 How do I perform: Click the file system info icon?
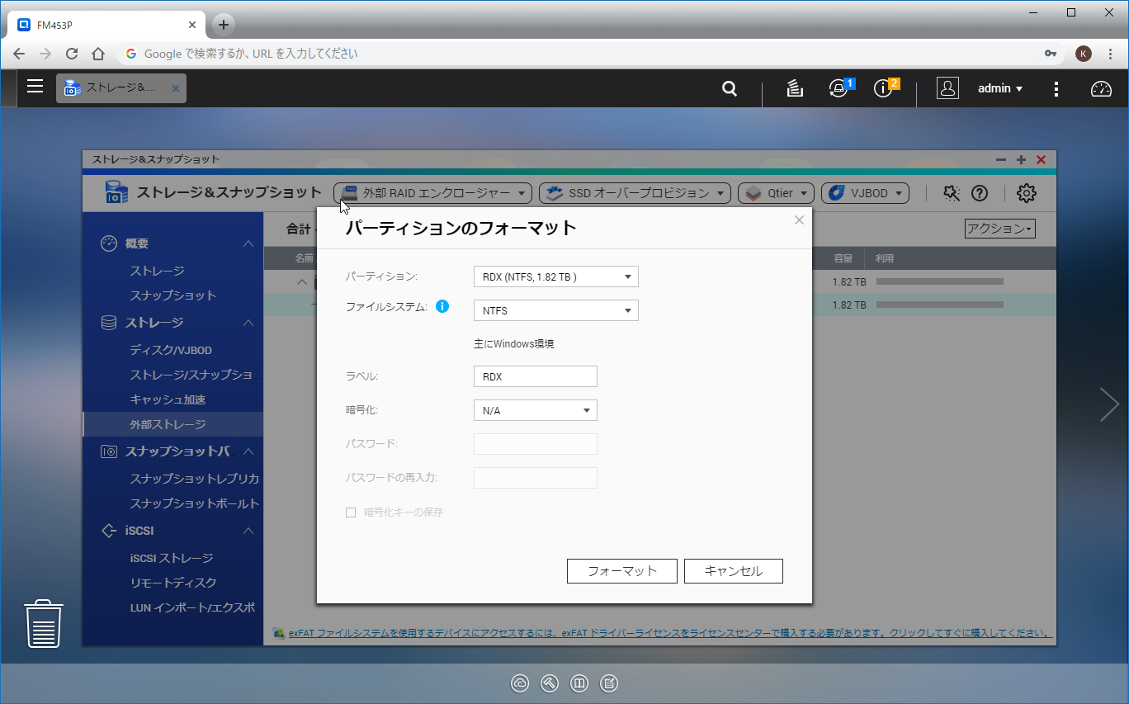click(x=442, y=307)
